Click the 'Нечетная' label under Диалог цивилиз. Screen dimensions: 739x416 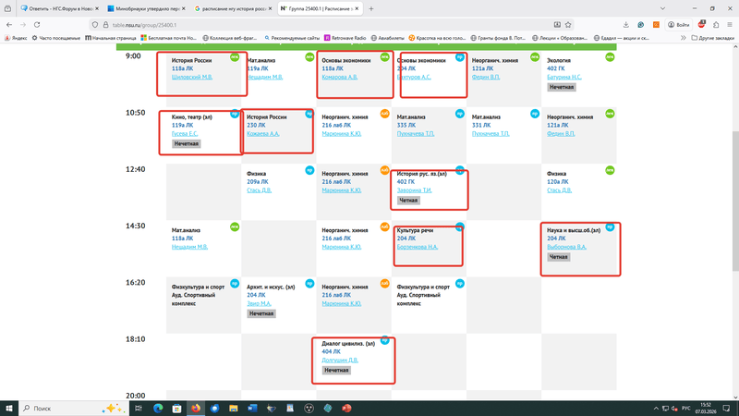pos(336,371)
